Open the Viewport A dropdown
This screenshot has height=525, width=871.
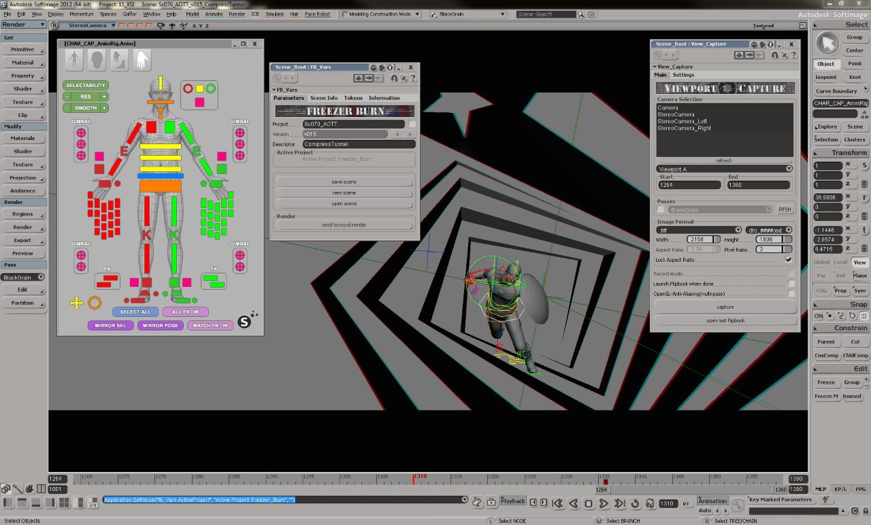click(x=724, y=169)
